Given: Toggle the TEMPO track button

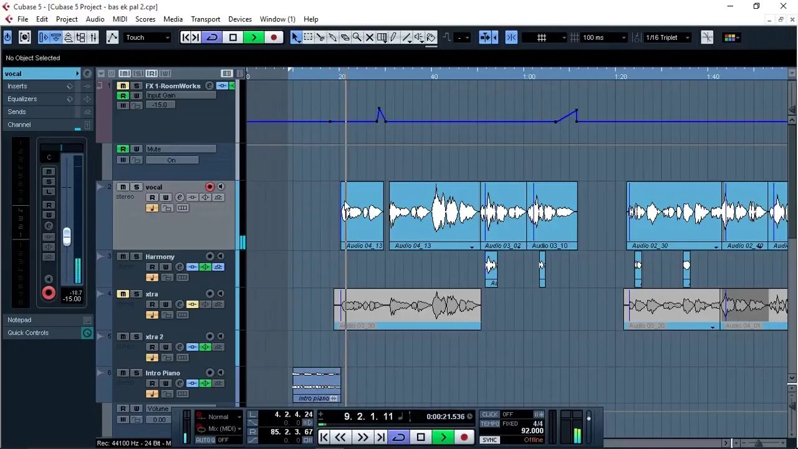Looking at the screenshot, I should point(490,424).
